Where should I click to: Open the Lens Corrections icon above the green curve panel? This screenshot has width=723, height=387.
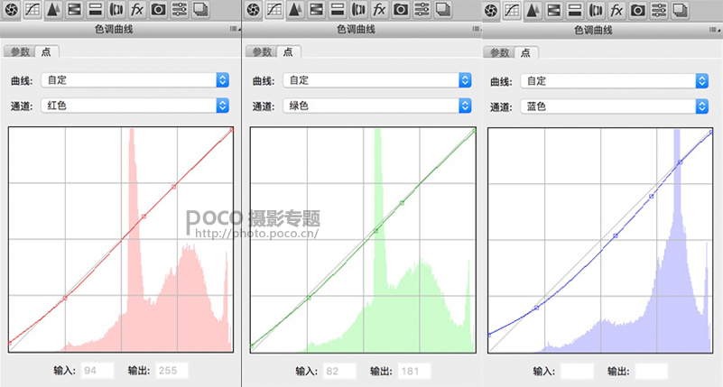pos(358,9)
